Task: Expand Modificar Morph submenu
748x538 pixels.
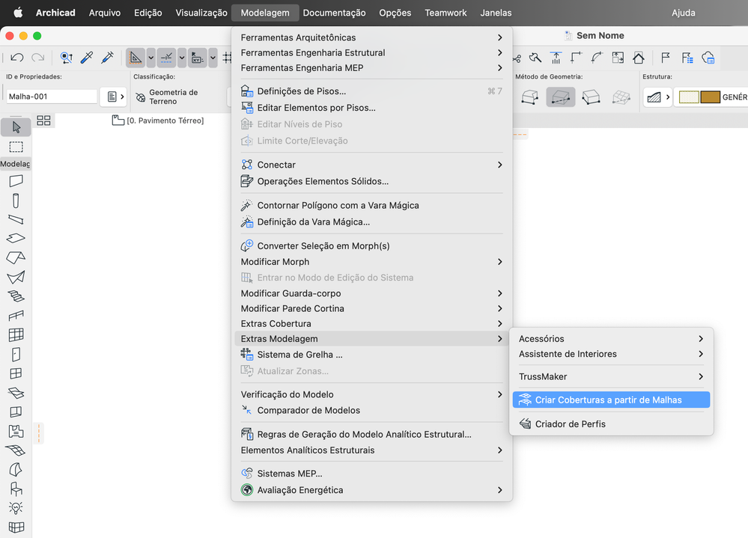Action: click(x=371, y=262)
